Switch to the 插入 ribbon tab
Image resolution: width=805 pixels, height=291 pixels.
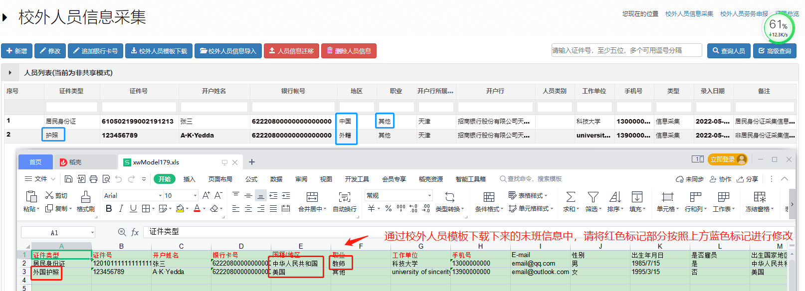point(189,179)
